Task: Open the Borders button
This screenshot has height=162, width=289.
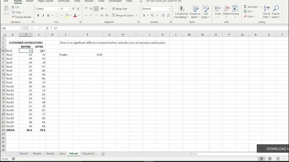Action: [x=57, y=15]
